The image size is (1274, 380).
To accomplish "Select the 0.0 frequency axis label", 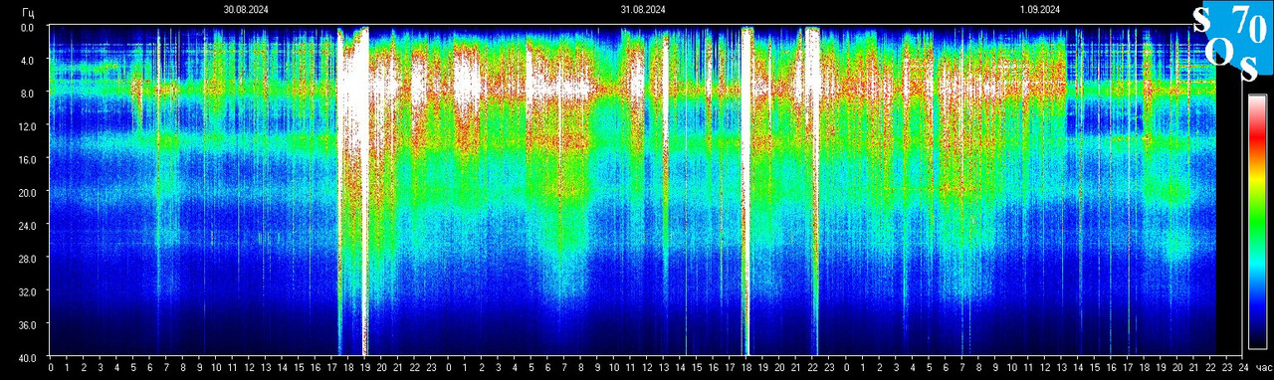I will click(x=27, y=28).
